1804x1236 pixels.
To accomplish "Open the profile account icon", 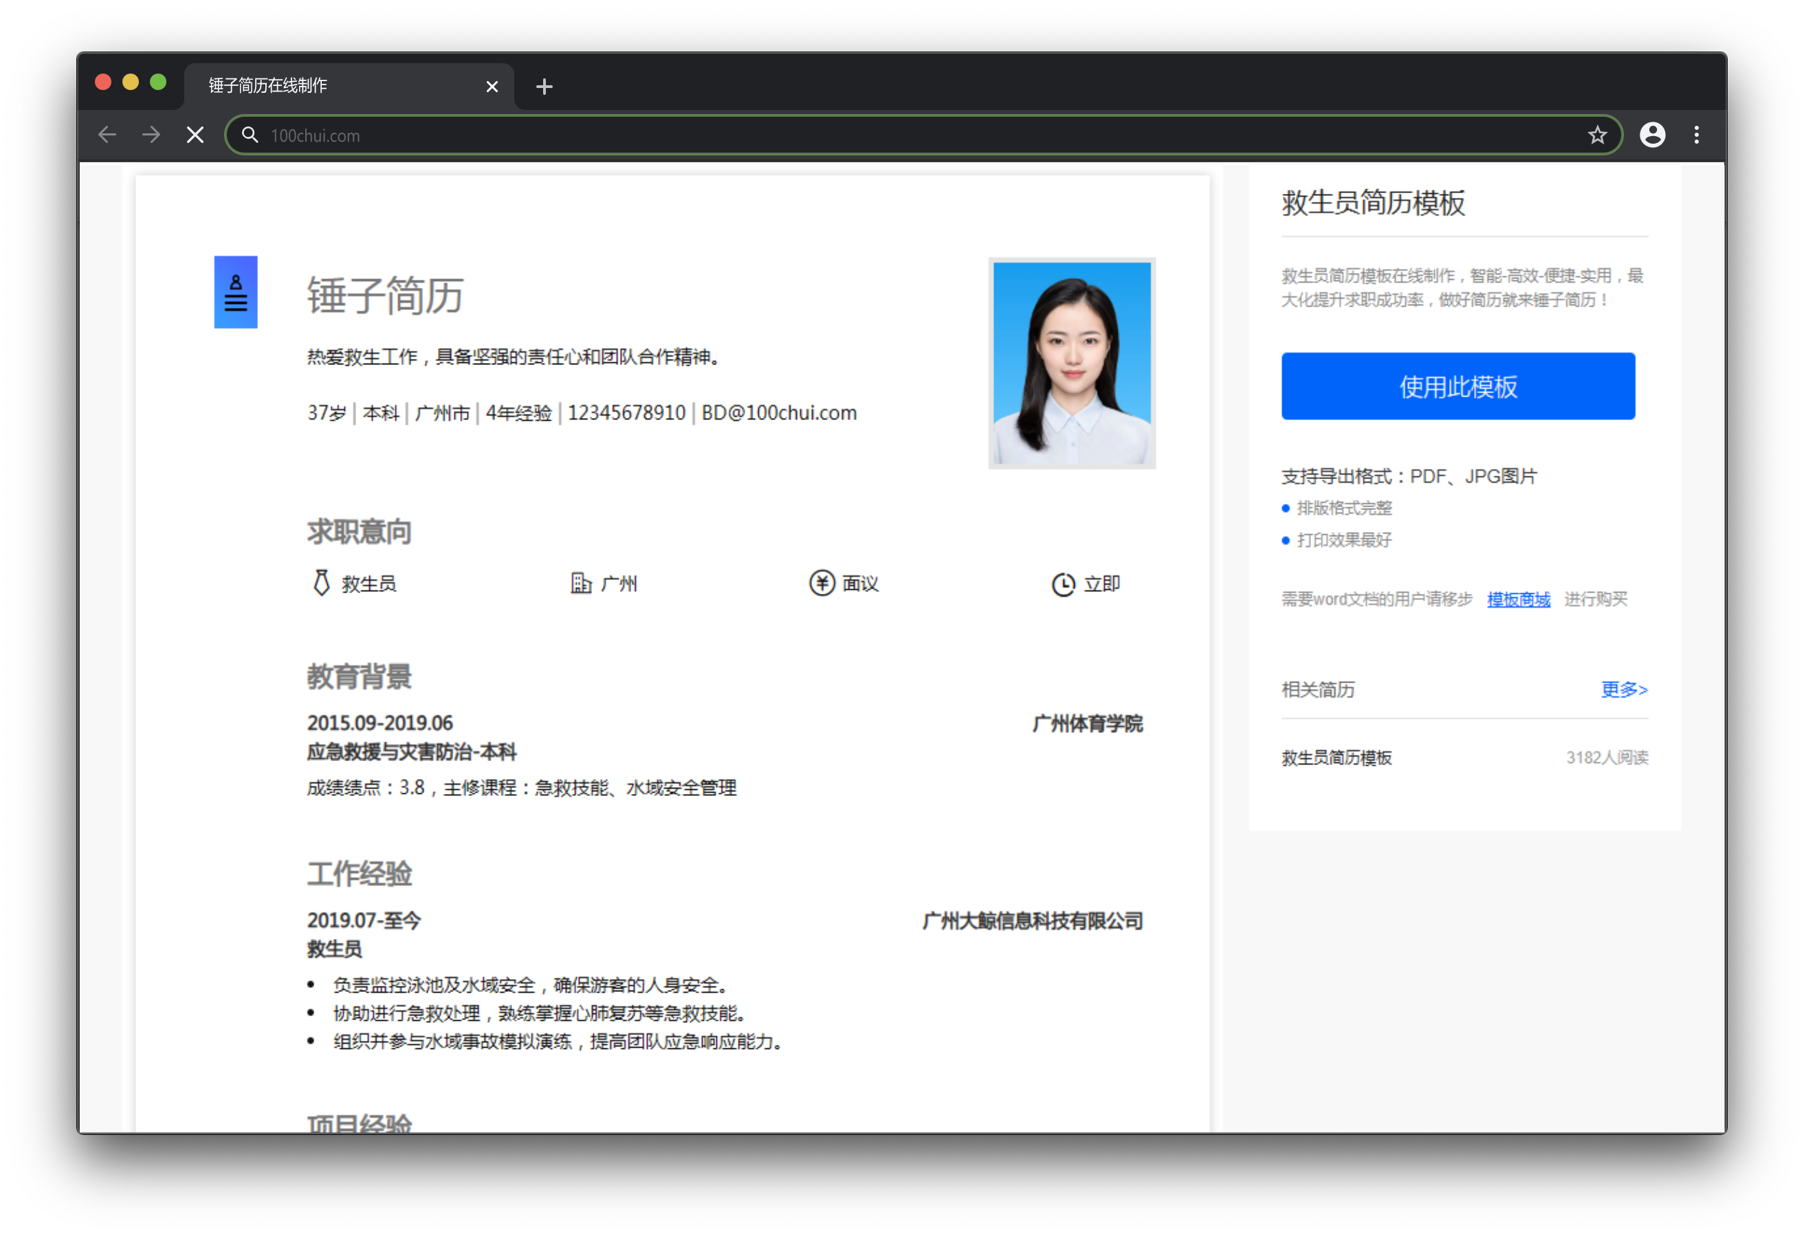I will 1652,135.
